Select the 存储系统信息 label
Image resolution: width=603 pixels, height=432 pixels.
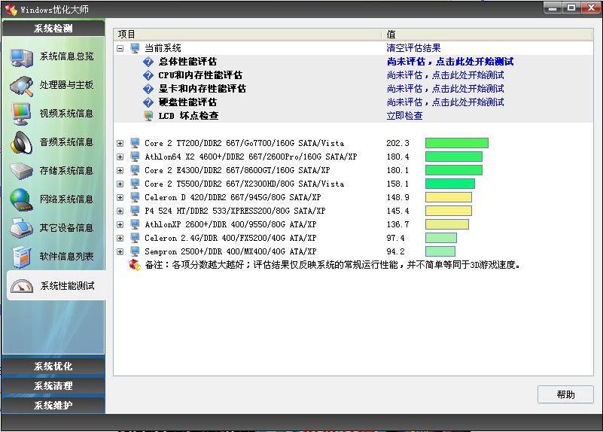(66, 171)
